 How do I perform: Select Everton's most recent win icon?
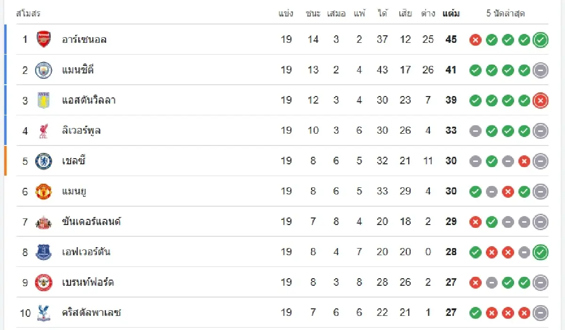[x=541, y=252]
